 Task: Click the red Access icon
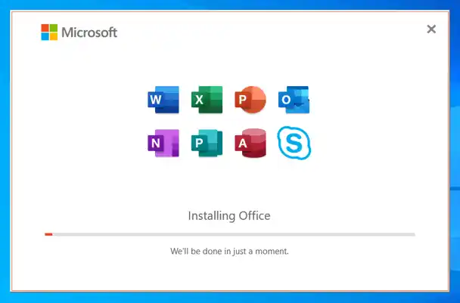(250, 143)
